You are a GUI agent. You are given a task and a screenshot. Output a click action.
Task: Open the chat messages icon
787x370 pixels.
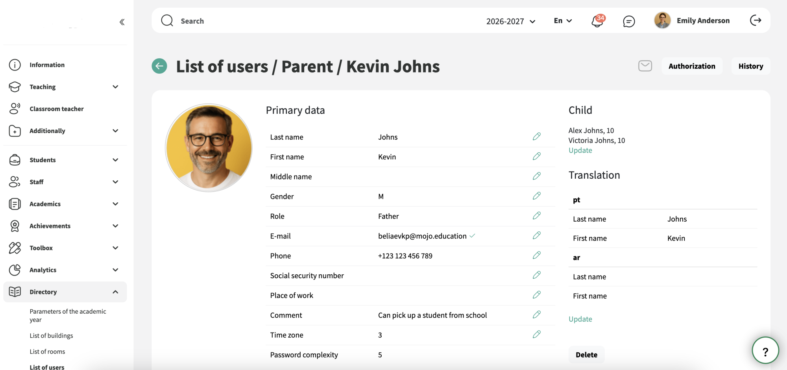(x=629, y=21)
